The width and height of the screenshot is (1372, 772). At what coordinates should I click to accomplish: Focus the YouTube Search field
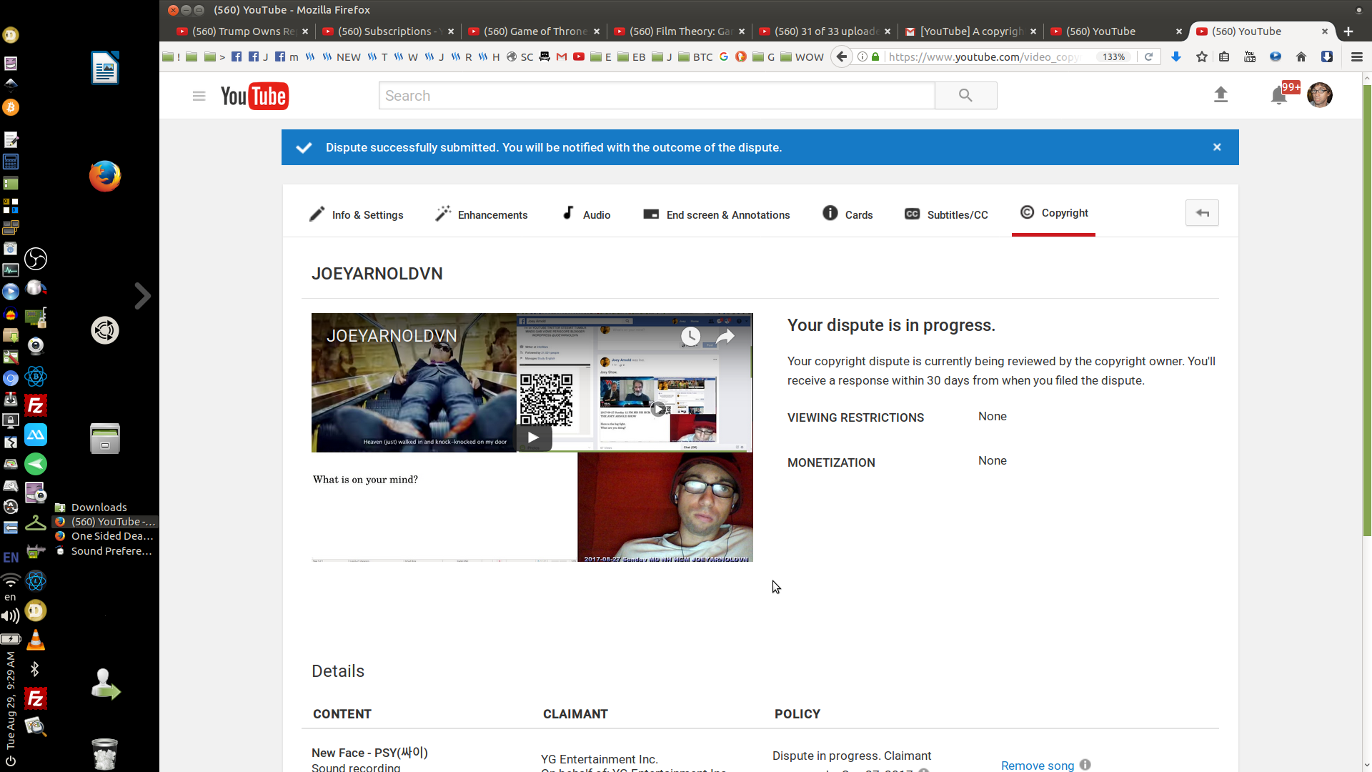(x=656, y=95)
